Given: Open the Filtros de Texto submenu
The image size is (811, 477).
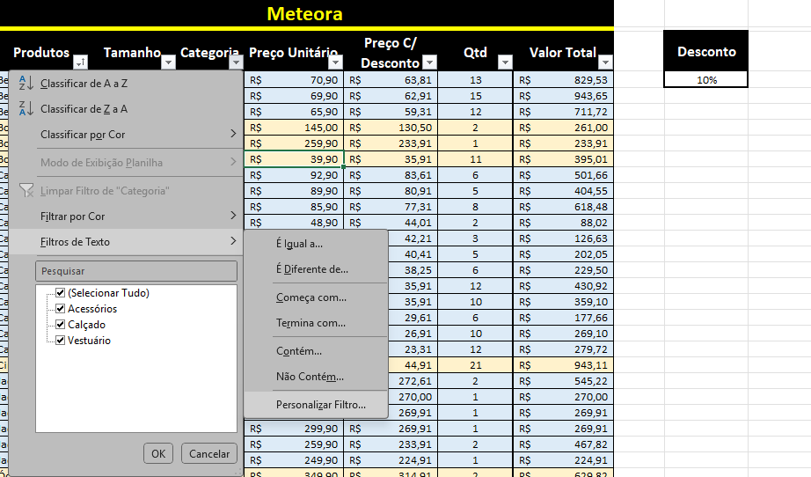Looking at the screenshot, I should pos(126,242).
